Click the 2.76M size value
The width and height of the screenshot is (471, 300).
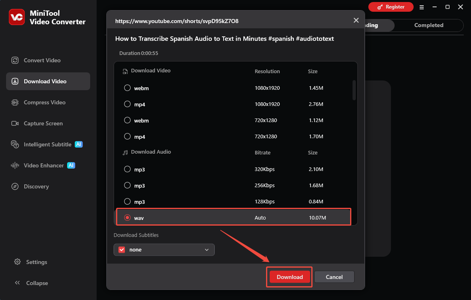[x=316, y=104]
